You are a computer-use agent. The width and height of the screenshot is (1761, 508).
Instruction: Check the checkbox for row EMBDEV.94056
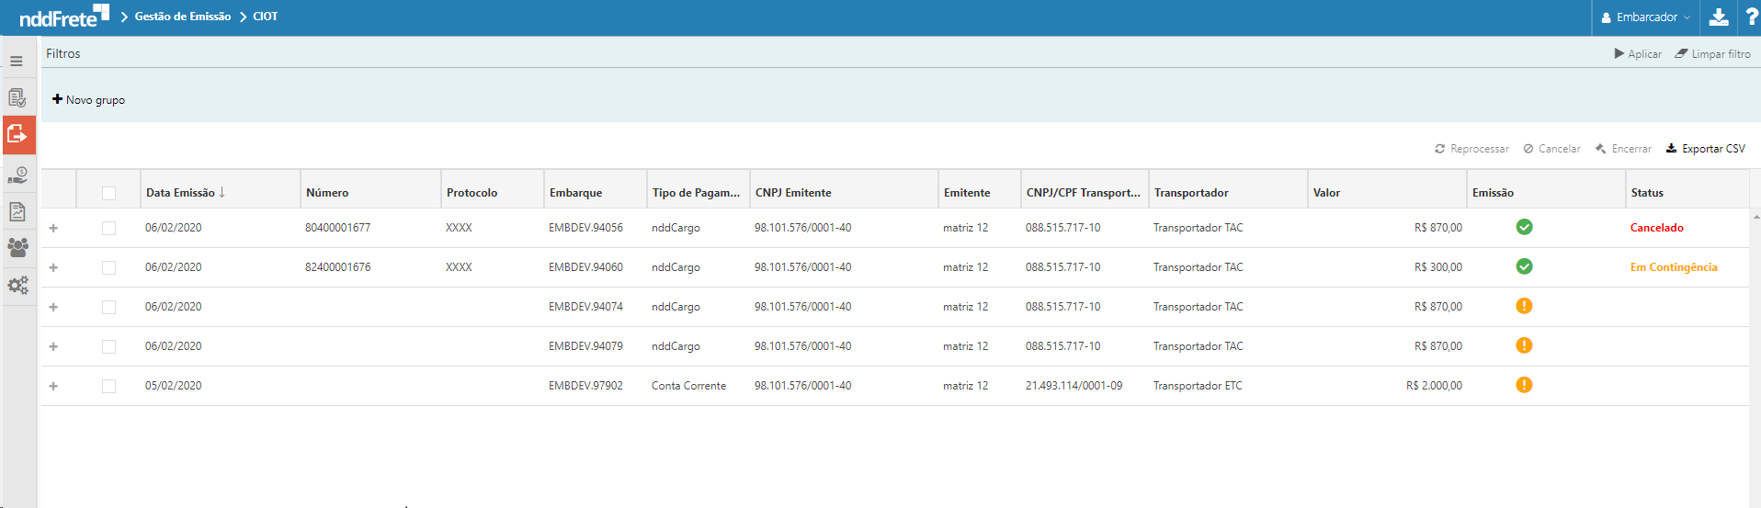108,228
